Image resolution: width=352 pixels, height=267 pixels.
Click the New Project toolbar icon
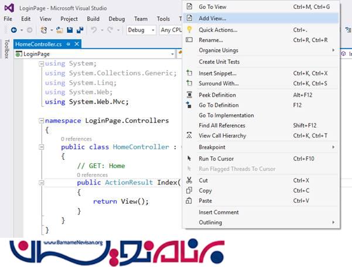click(45, 30)
